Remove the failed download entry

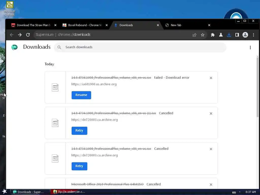211,78
